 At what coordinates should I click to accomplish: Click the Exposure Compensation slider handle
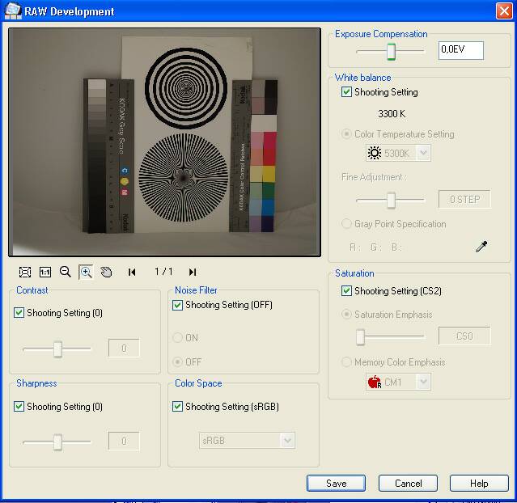(391, 52)
